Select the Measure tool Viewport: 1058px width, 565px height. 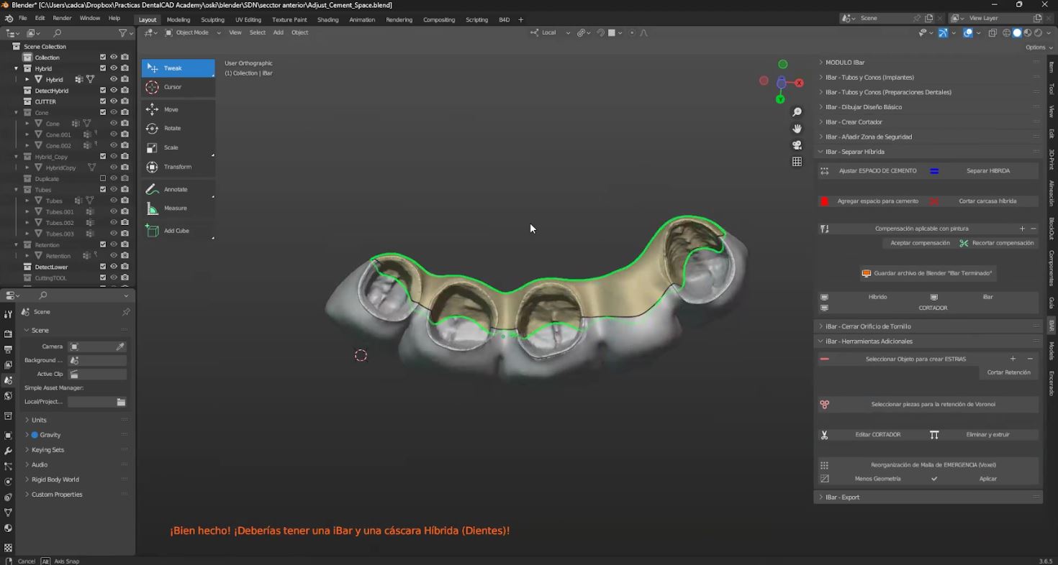click(x=178, y=208)
